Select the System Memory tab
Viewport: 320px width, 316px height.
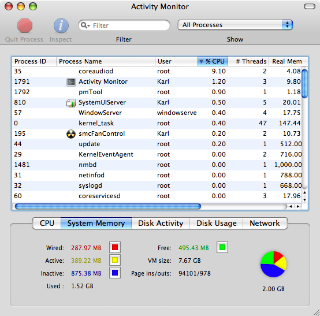click(x=96, y=224)
